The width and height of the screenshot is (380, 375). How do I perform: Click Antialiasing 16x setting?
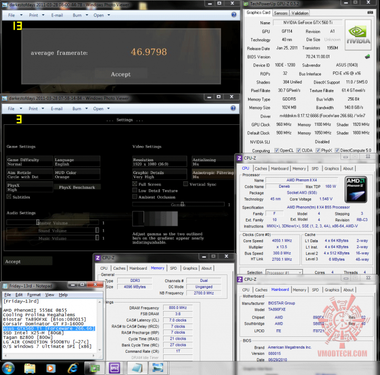pos(213,161)
